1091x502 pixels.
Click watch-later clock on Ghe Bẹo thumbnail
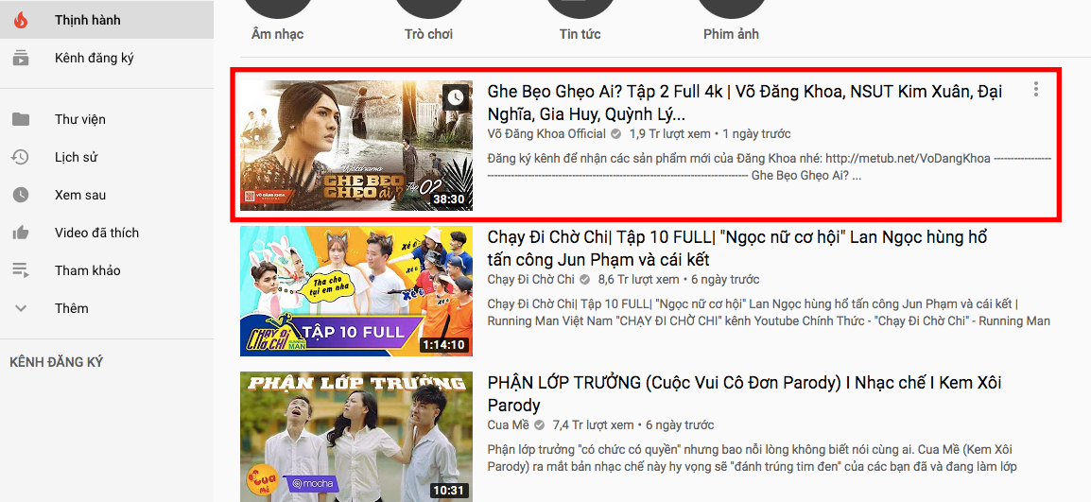(x=456, y=97)
